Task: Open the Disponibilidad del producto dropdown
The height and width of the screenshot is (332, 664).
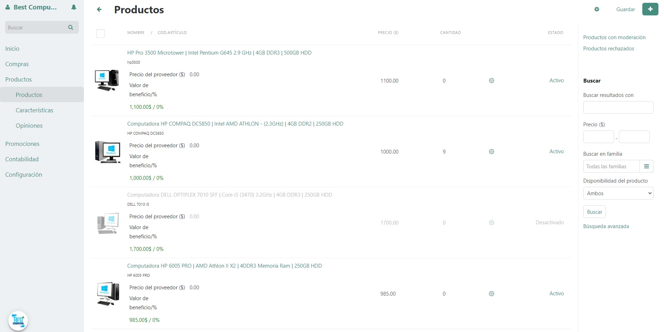Action: [x=618, y=193]
